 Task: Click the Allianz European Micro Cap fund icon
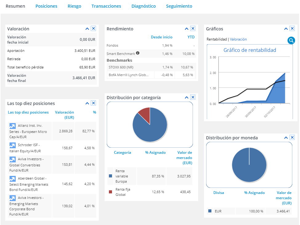12,126
